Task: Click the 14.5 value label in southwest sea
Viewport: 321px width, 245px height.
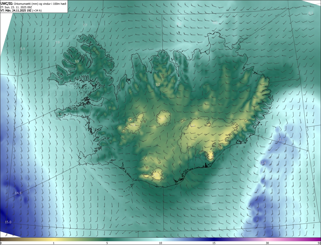Action: [x=18, y=193]
